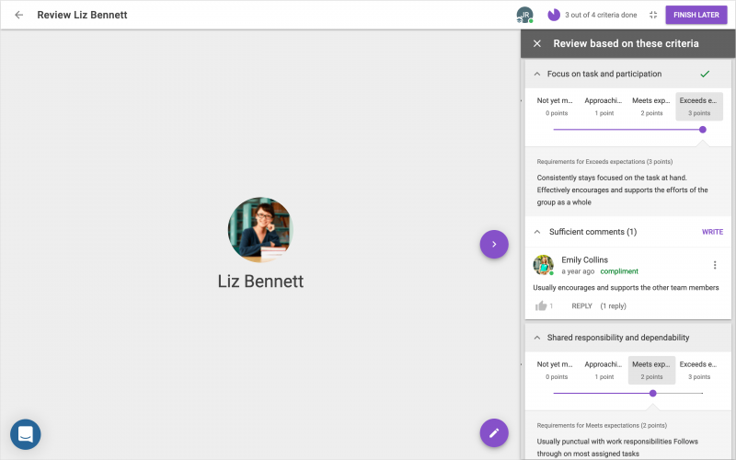Collapse the Focus on task and participation section
This screenshot has height=460, width=736.
pos(537,74)
